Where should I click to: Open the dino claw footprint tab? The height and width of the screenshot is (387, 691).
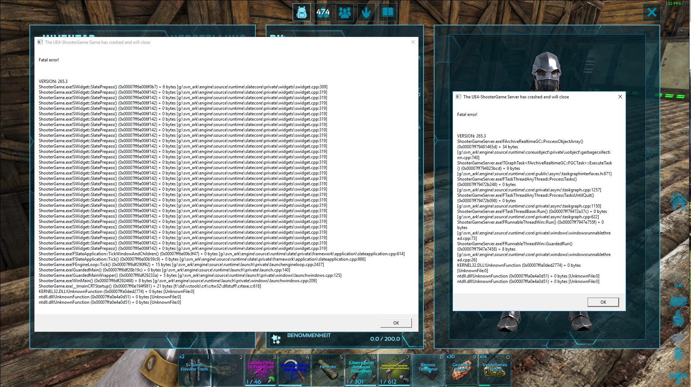click(x=366, y=12)
